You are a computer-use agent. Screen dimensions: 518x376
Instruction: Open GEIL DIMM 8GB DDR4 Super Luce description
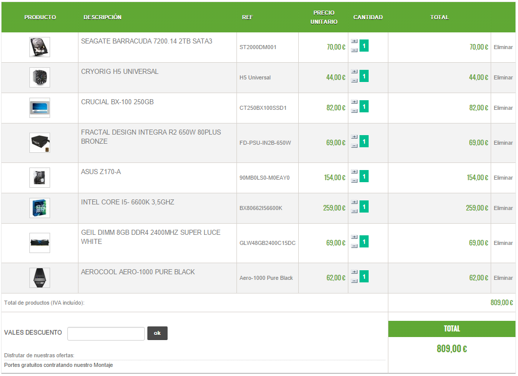[x=151, y=237]
